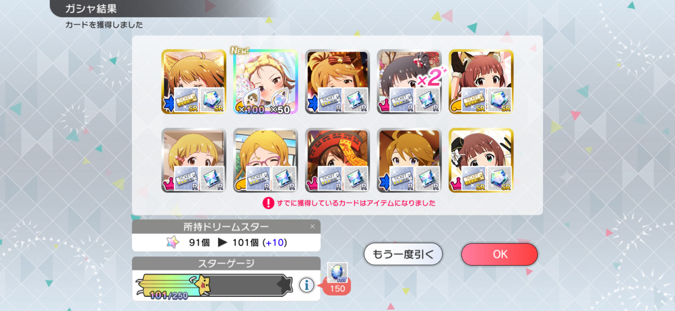Click the 150 price bubble
Viewport: 675px width, 311px height.
click(337, 289)
